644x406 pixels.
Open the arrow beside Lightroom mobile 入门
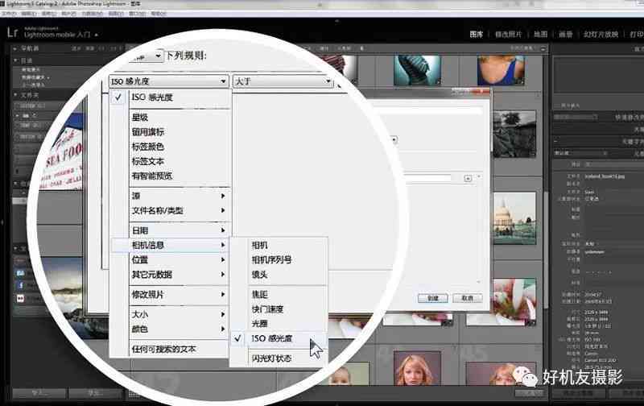point(96,35)
